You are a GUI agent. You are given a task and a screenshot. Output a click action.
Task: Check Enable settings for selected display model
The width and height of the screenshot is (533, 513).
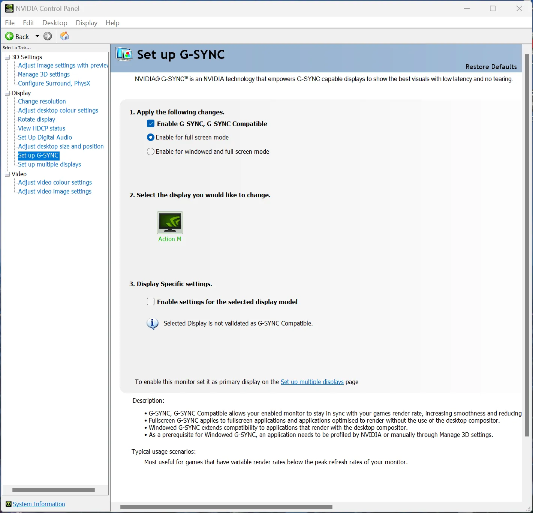pyautogui.click(x=151, y=302)
